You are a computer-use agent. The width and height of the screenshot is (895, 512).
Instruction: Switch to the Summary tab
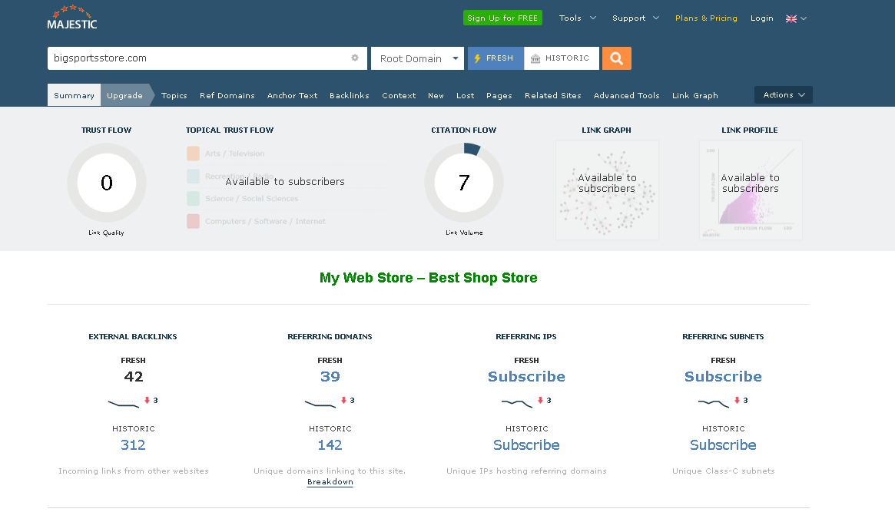pos(75,95)
